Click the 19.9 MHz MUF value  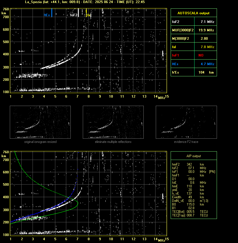[206, 30]
